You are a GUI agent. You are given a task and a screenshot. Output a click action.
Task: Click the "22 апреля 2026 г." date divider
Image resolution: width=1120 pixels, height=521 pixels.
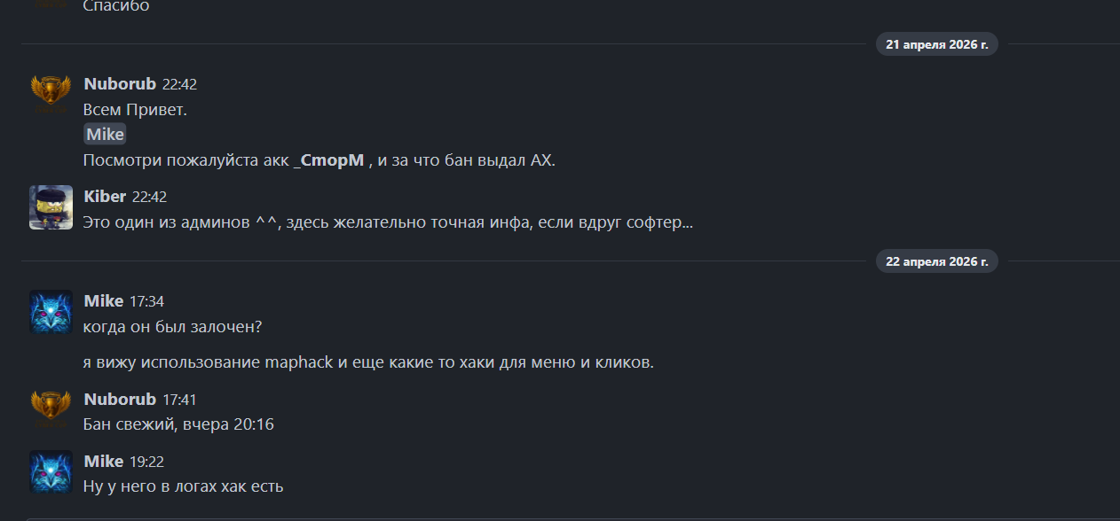(x=936, y=261)
